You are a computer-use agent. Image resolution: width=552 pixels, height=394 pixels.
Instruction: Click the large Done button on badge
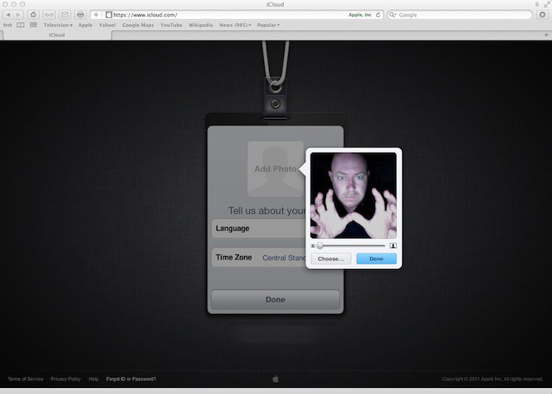(275, 300)
